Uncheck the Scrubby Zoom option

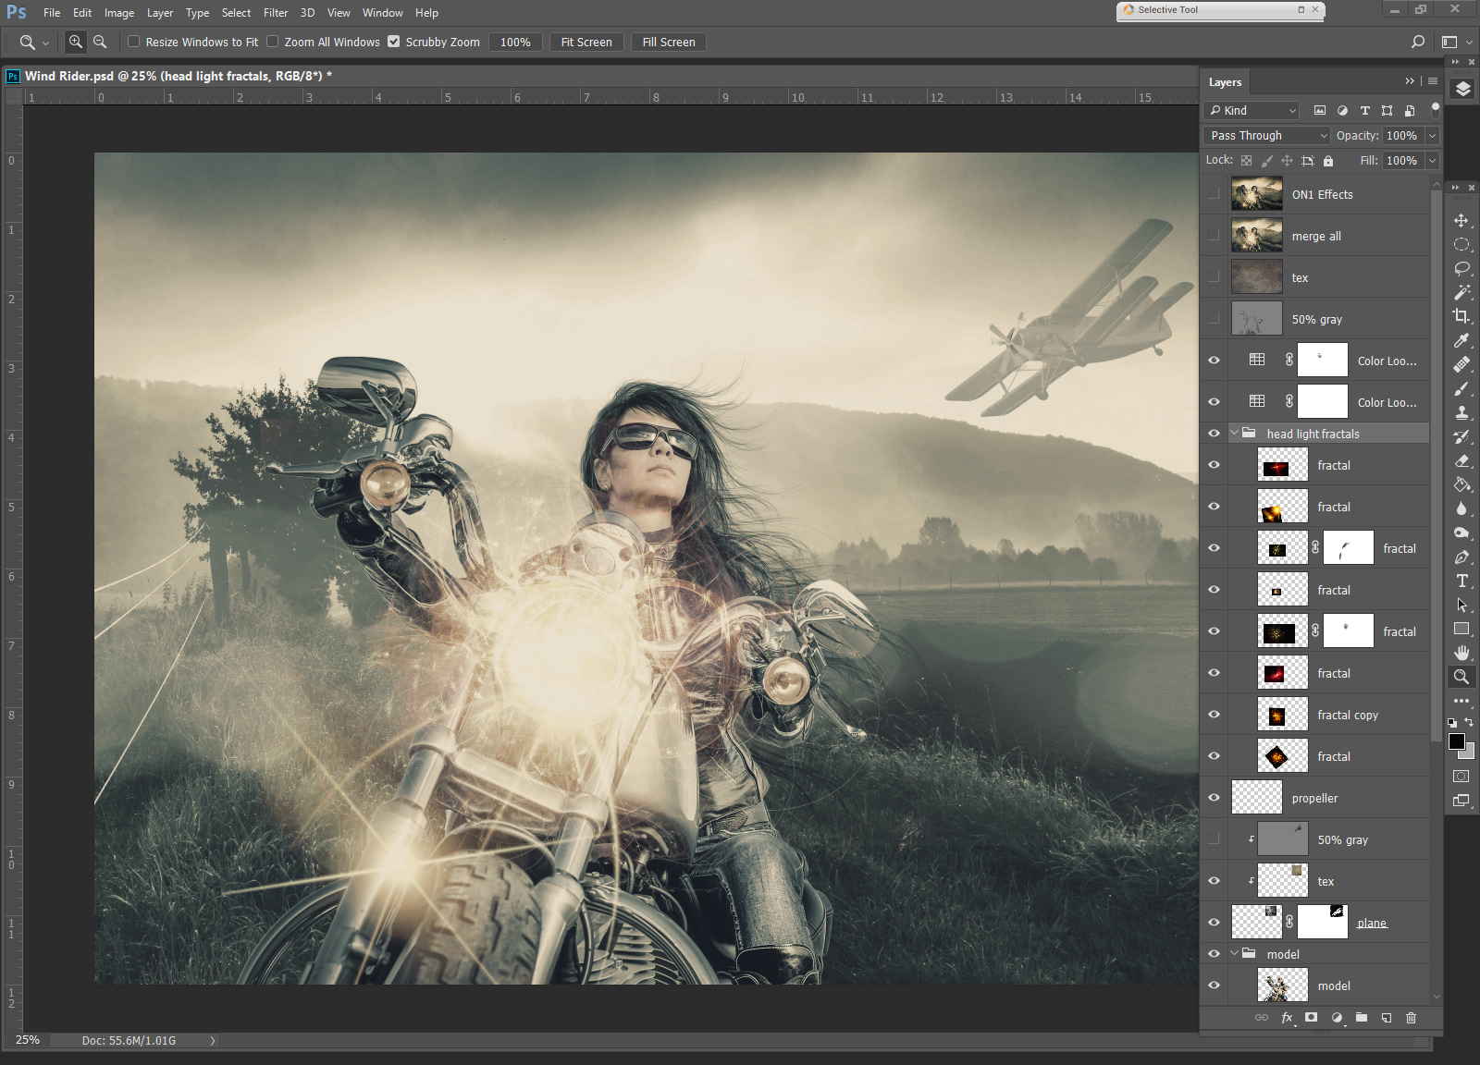tap(394, 42)
